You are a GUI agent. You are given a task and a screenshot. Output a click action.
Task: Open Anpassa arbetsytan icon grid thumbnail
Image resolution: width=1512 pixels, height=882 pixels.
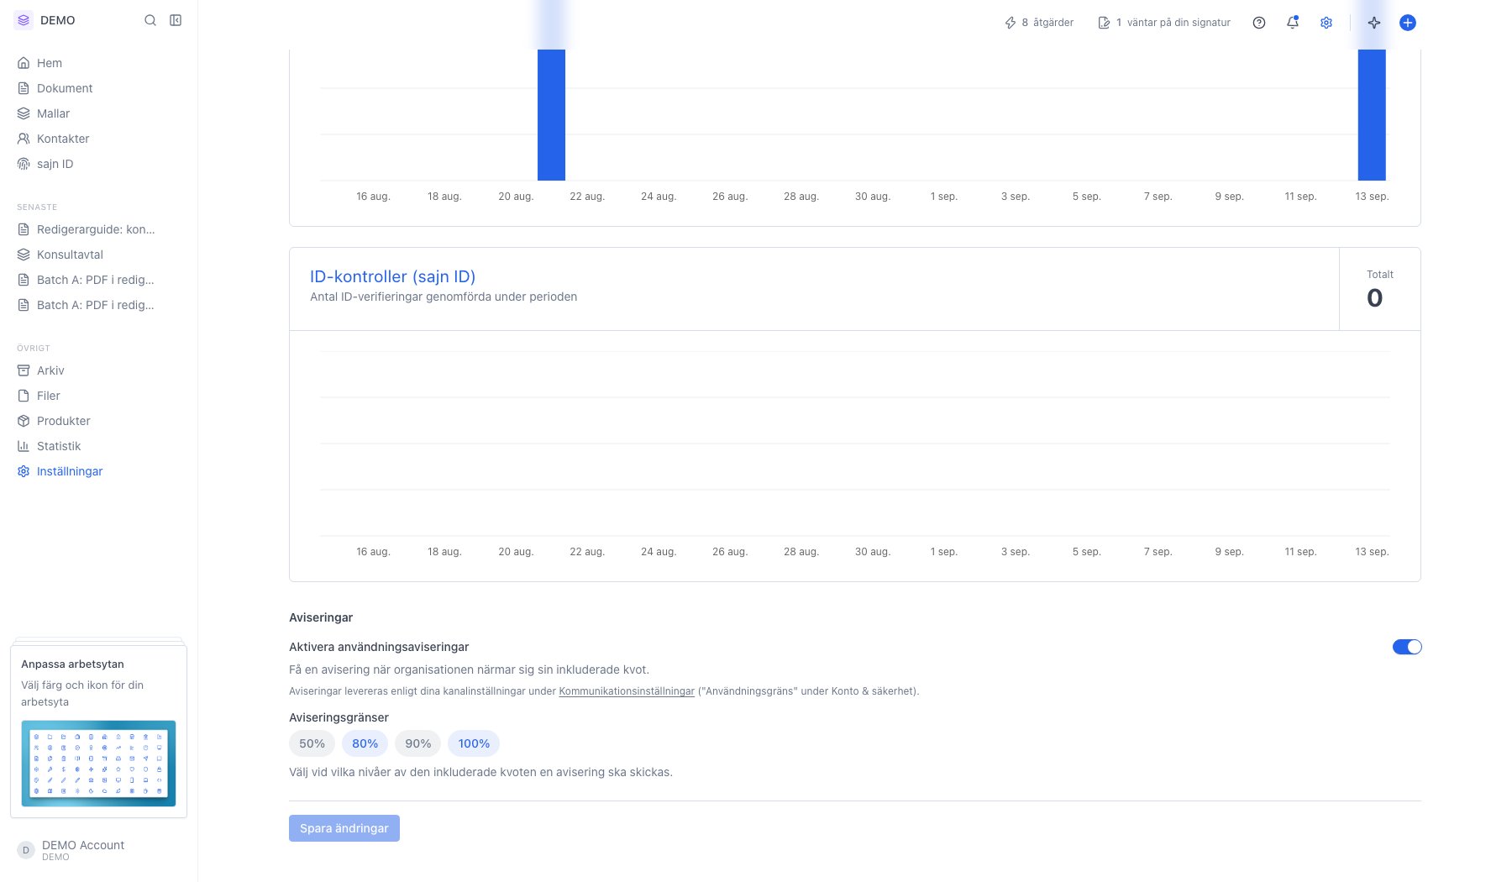click(x=98, y=764)
